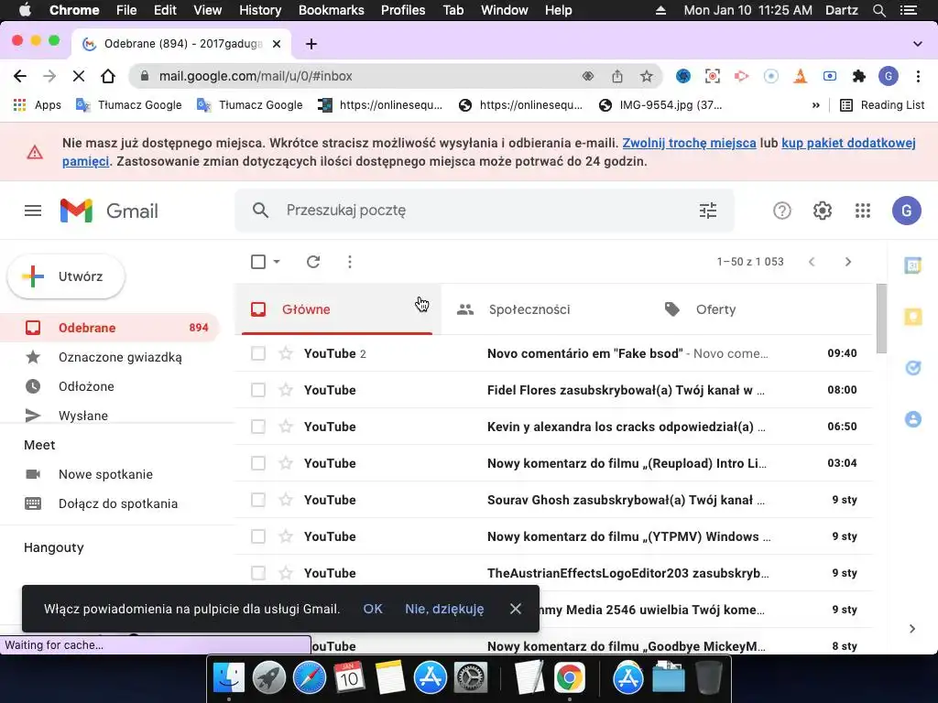Open Contacts side panel
This screenshot has width=938, height=703.
pos(913,419)
